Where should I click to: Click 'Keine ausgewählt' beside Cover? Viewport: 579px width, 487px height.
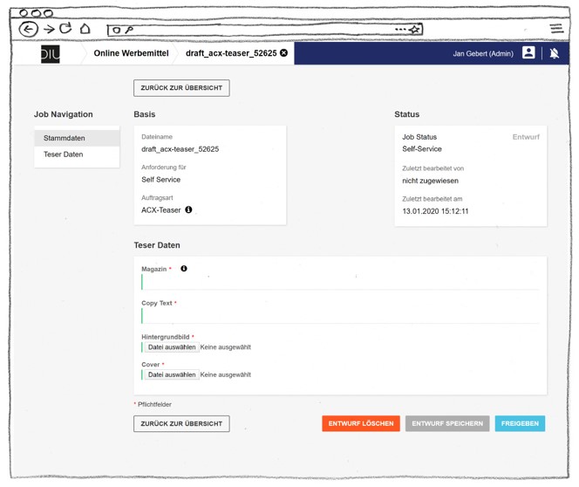[225, 374]
